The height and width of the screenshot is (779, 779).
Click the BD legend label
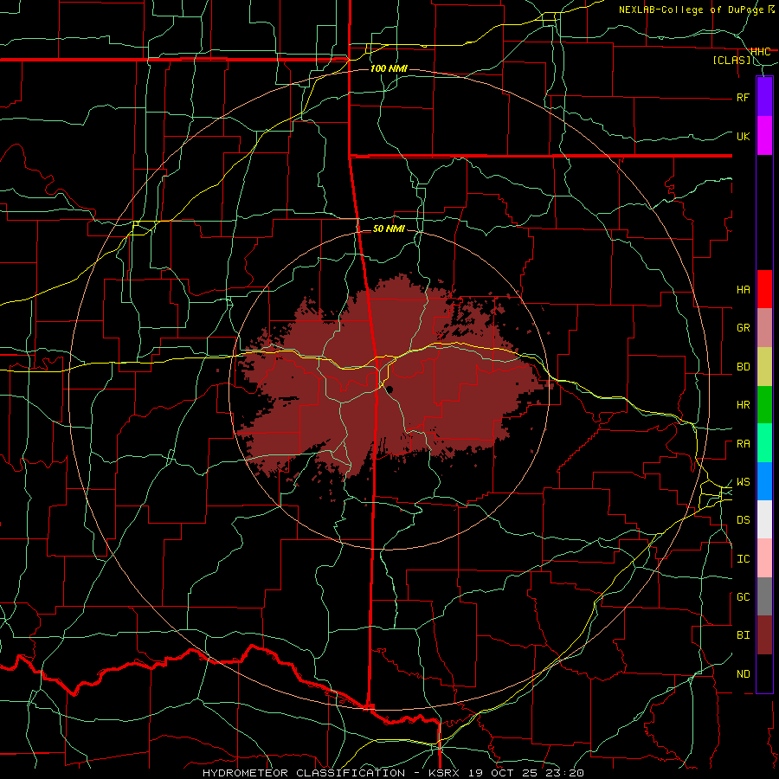[743, 367]
